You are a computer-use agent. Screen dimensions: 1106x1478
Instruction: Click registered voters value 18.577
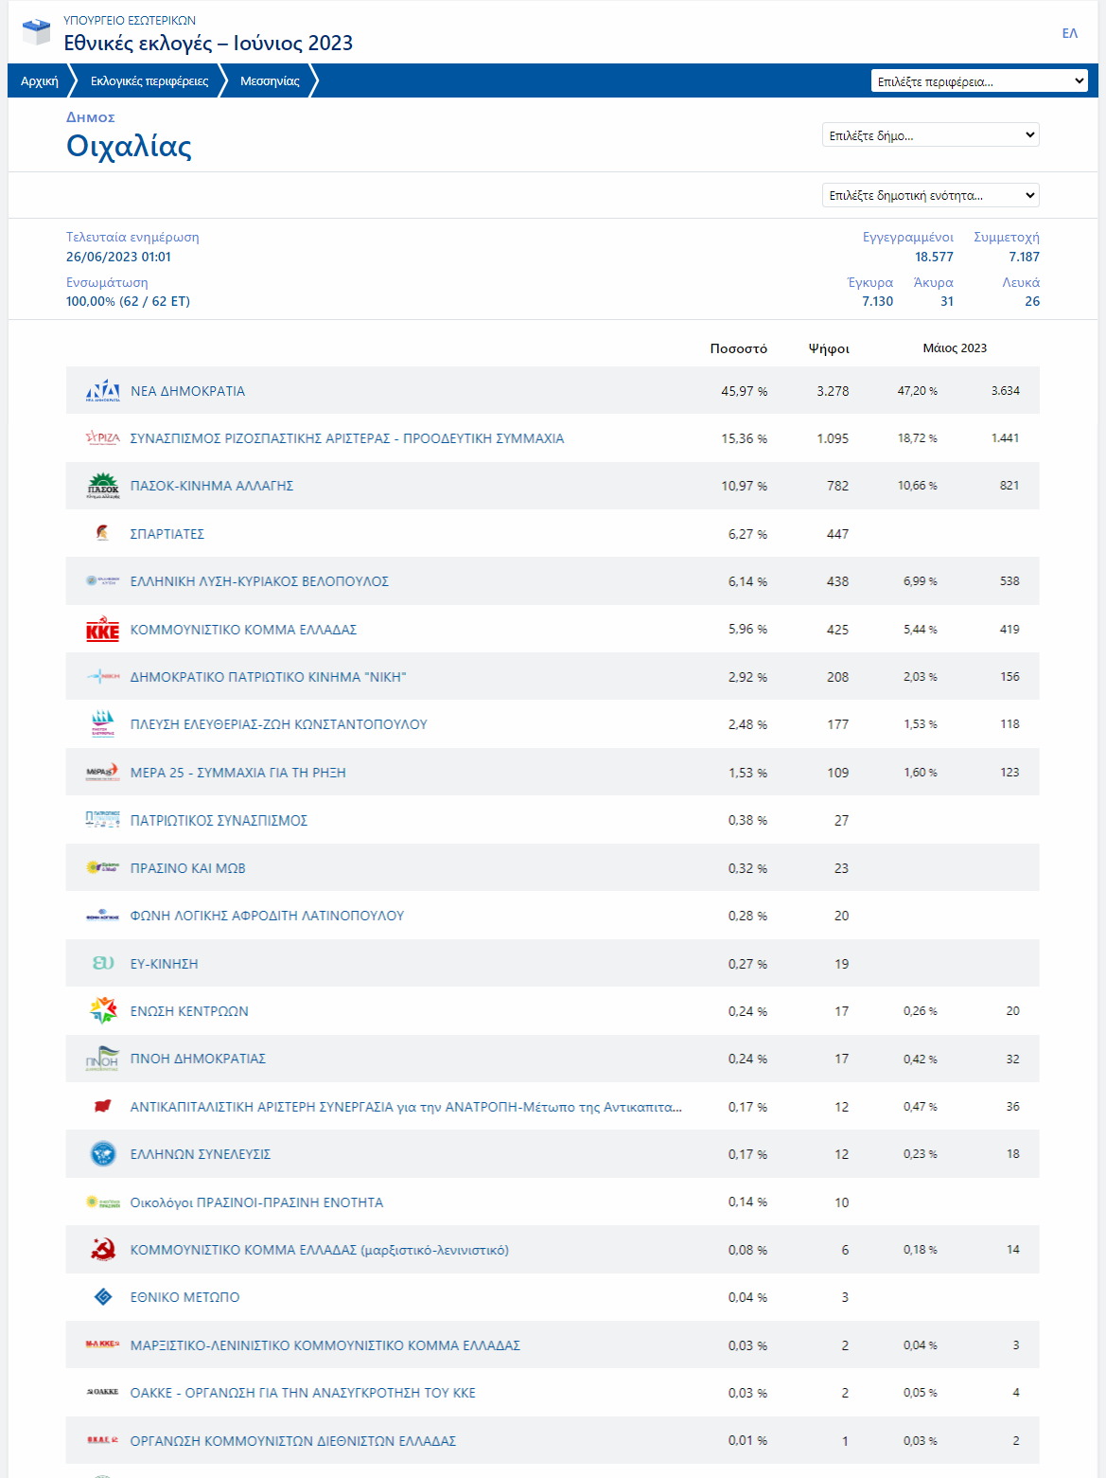click(934, 257)
